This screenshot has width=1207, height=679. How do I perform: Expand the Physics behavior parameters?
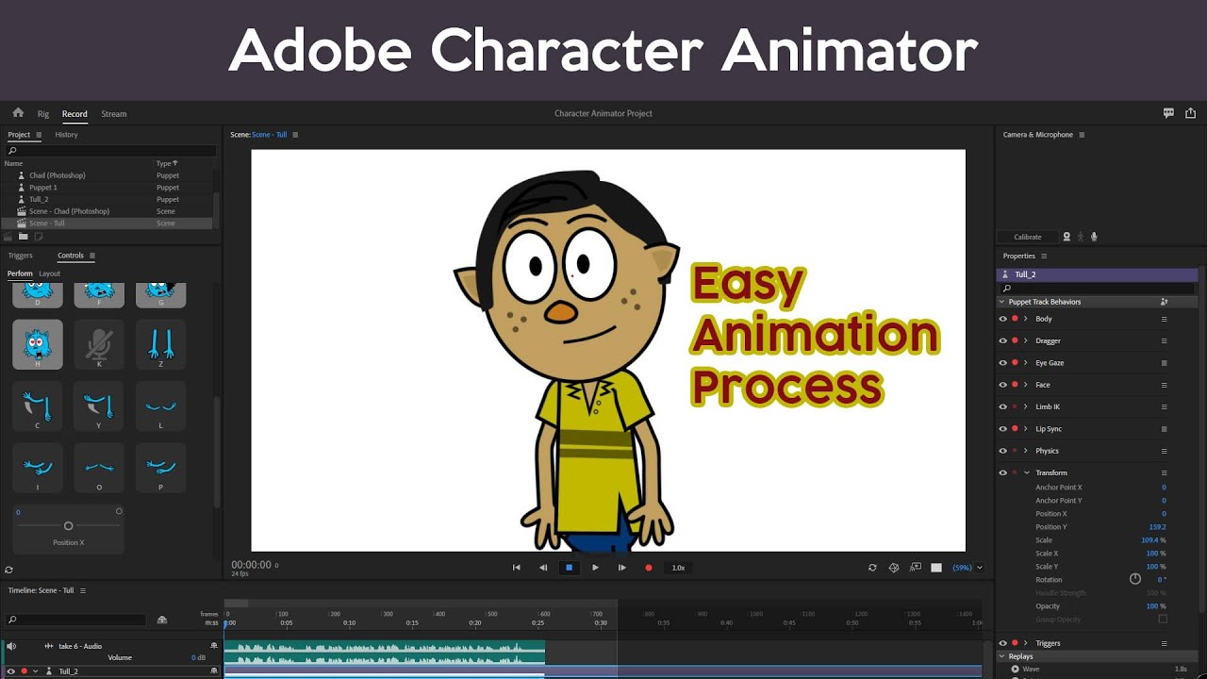1026,451
